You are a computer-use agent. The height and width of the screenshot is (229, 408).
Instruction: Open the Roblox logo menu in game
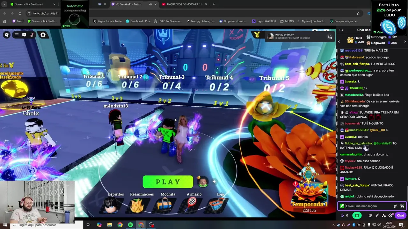pyautogui.click(x=7, y=35)
